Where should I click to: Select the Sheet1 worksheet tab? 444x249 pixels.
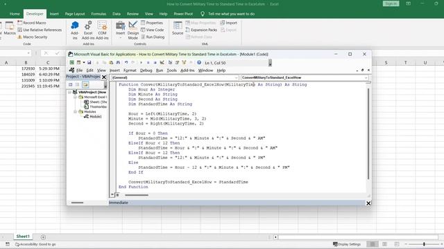pyautogui.click(x=23, y=237)
